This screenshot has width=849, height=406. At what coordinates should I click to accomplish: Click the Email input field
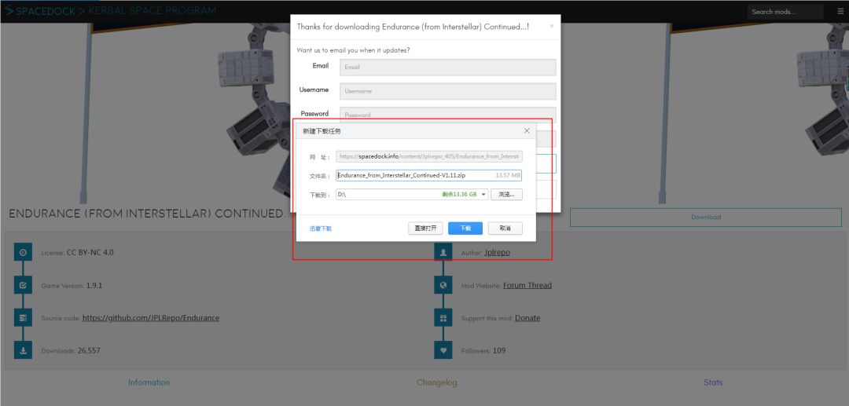click(448, 67)
